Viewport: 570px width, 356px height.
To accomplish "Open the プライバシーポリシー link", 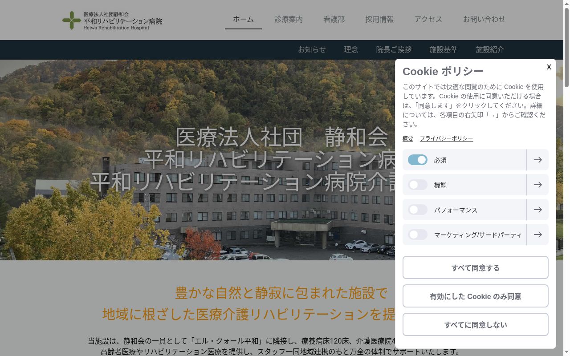I will click(x=446, y=138).
